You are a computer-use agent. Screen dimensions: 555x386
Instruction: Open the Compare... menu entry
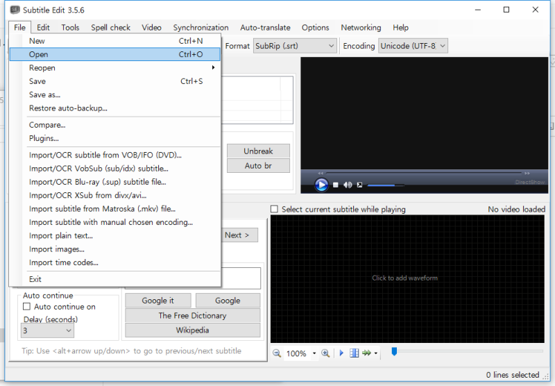115,125
